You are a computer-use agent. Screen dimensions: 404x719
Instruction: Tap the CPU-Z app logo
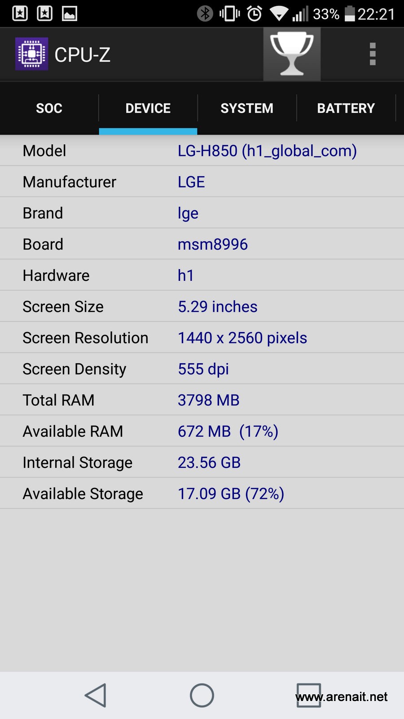pos(31,54)
